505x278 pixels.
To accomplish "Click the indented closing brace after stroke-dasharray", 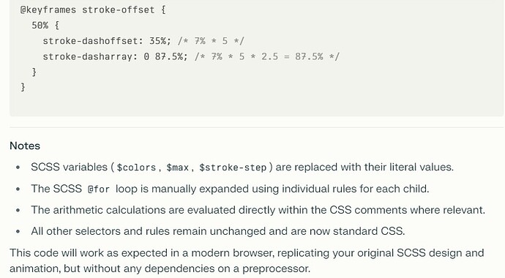I will [x=34, y=72].
